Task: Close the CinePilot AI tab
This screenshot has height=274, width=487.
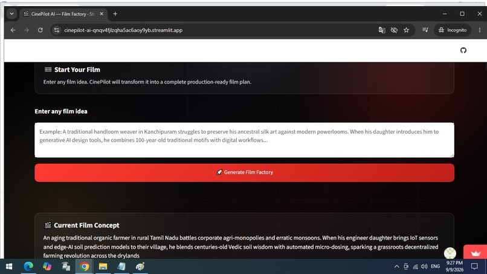Action: 102,14
